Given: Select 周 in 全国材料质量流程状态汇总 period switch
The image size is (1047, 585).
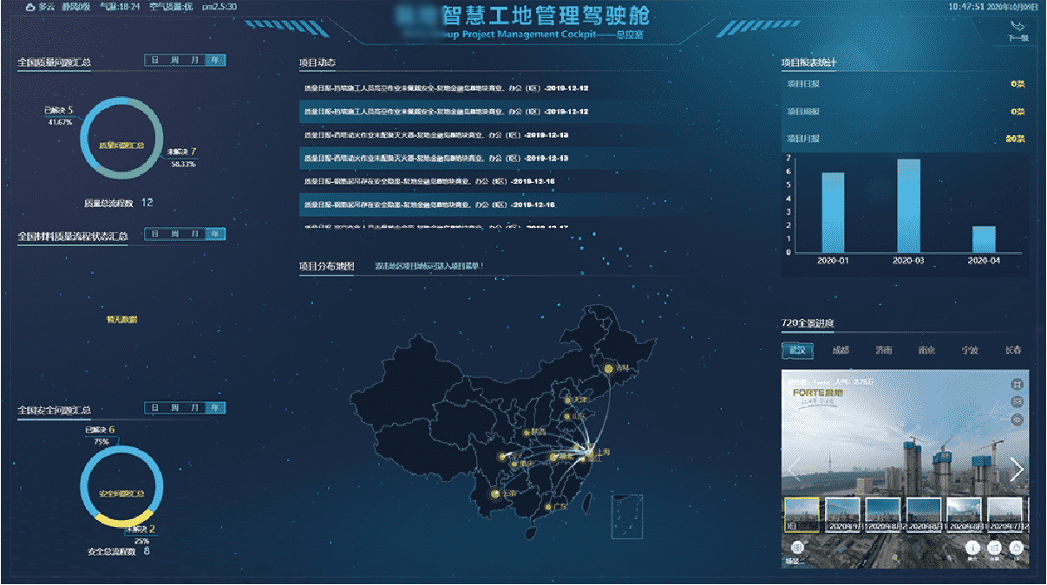Looking at the screenshot, I should (x=175, y=234).
